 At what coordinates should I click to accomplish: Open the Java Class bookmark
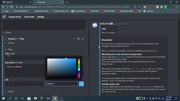(x=148, y=11)
